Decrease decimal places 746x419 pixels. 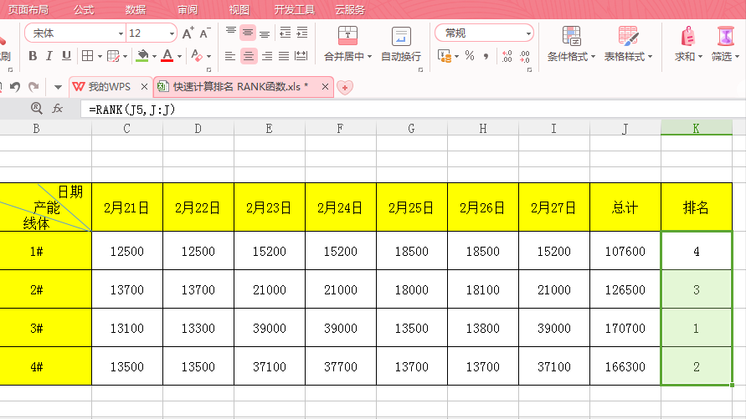click(525, 56)
